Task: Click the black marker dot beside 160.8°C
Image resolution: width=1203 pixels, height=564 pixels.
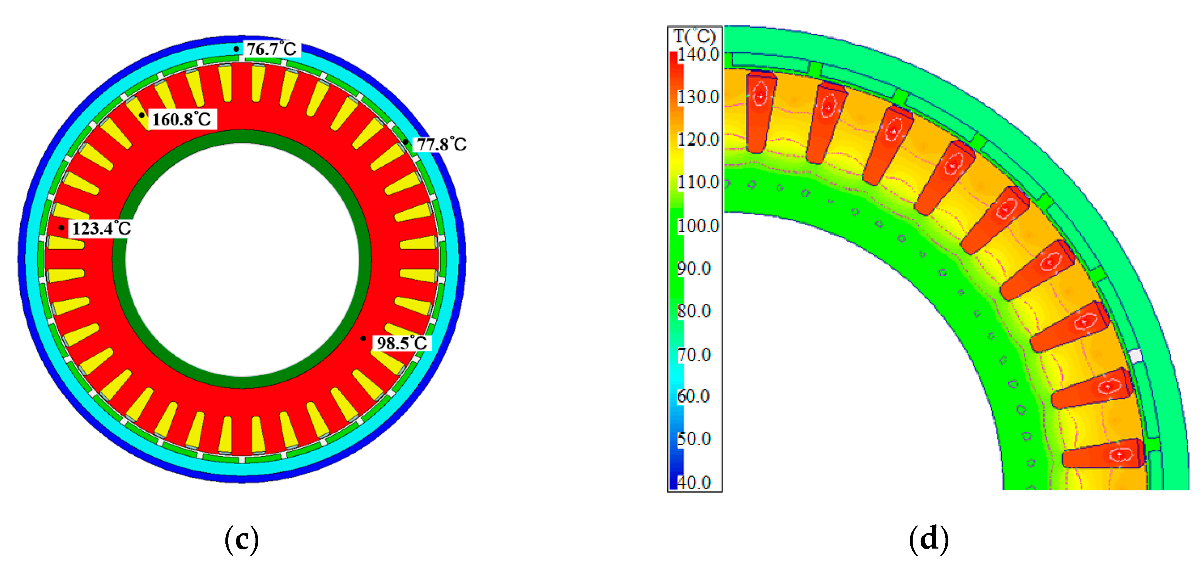Action: click(141, 115)
